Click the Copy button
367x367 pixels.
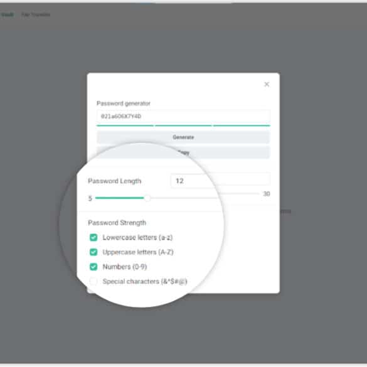coord(183,152)
